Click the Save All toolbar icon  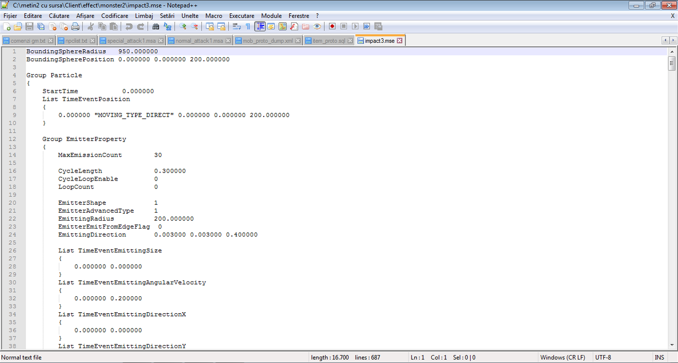41,26
